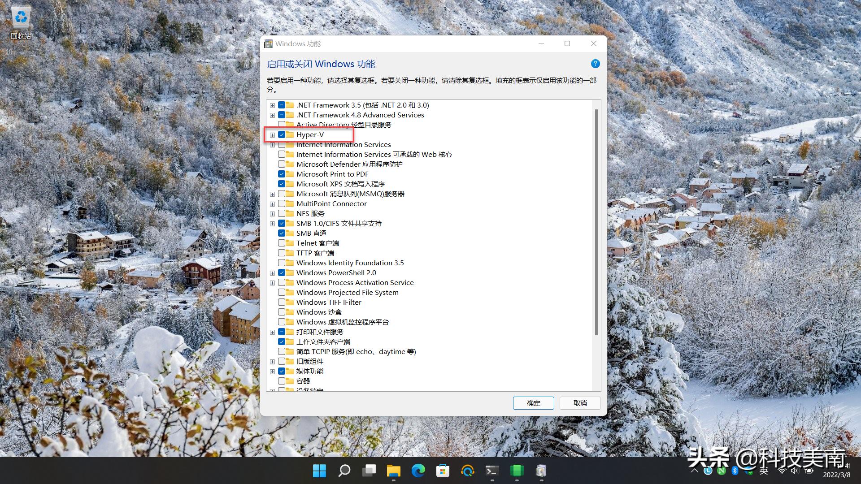Screen dimensions: 861x484
Task: Launch Windows Terminal from the taskbar
Action: (492, 471)
